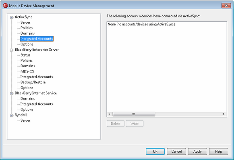Screen dimensions: 234x160
Task: Click the MDaemon app icon in title bar
Action: click(5, 6)
